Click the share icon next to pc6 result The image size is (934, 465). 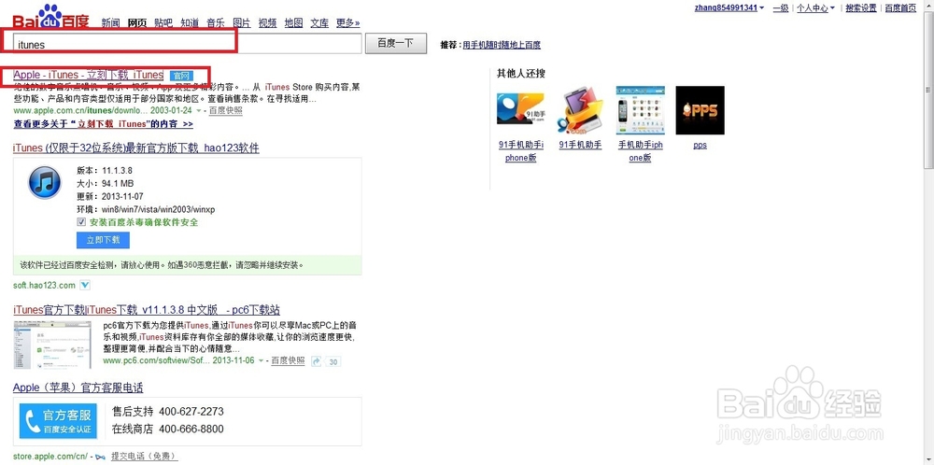point(317,360)
